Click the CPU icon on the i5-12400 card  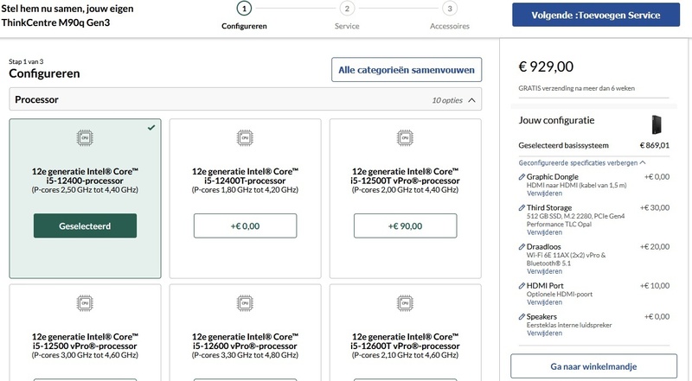(85, 138)
